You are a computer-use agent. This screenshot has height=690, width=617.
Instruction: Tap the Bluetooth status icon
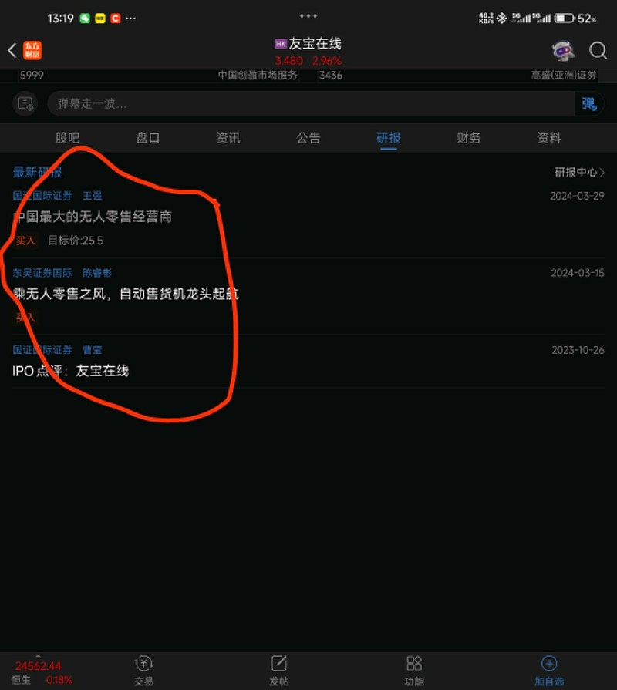(501, 18)
